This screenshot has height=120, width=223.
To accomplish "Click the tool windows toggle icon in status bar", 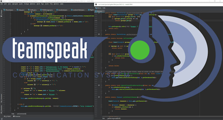I will click(x=2, y=119).
